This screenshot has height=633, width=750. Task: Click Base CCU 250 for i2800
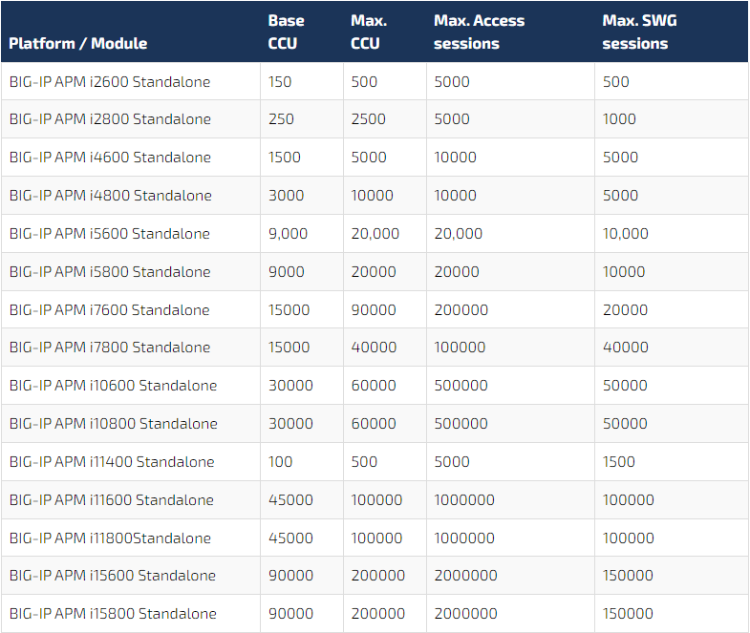tap(281, 119)
